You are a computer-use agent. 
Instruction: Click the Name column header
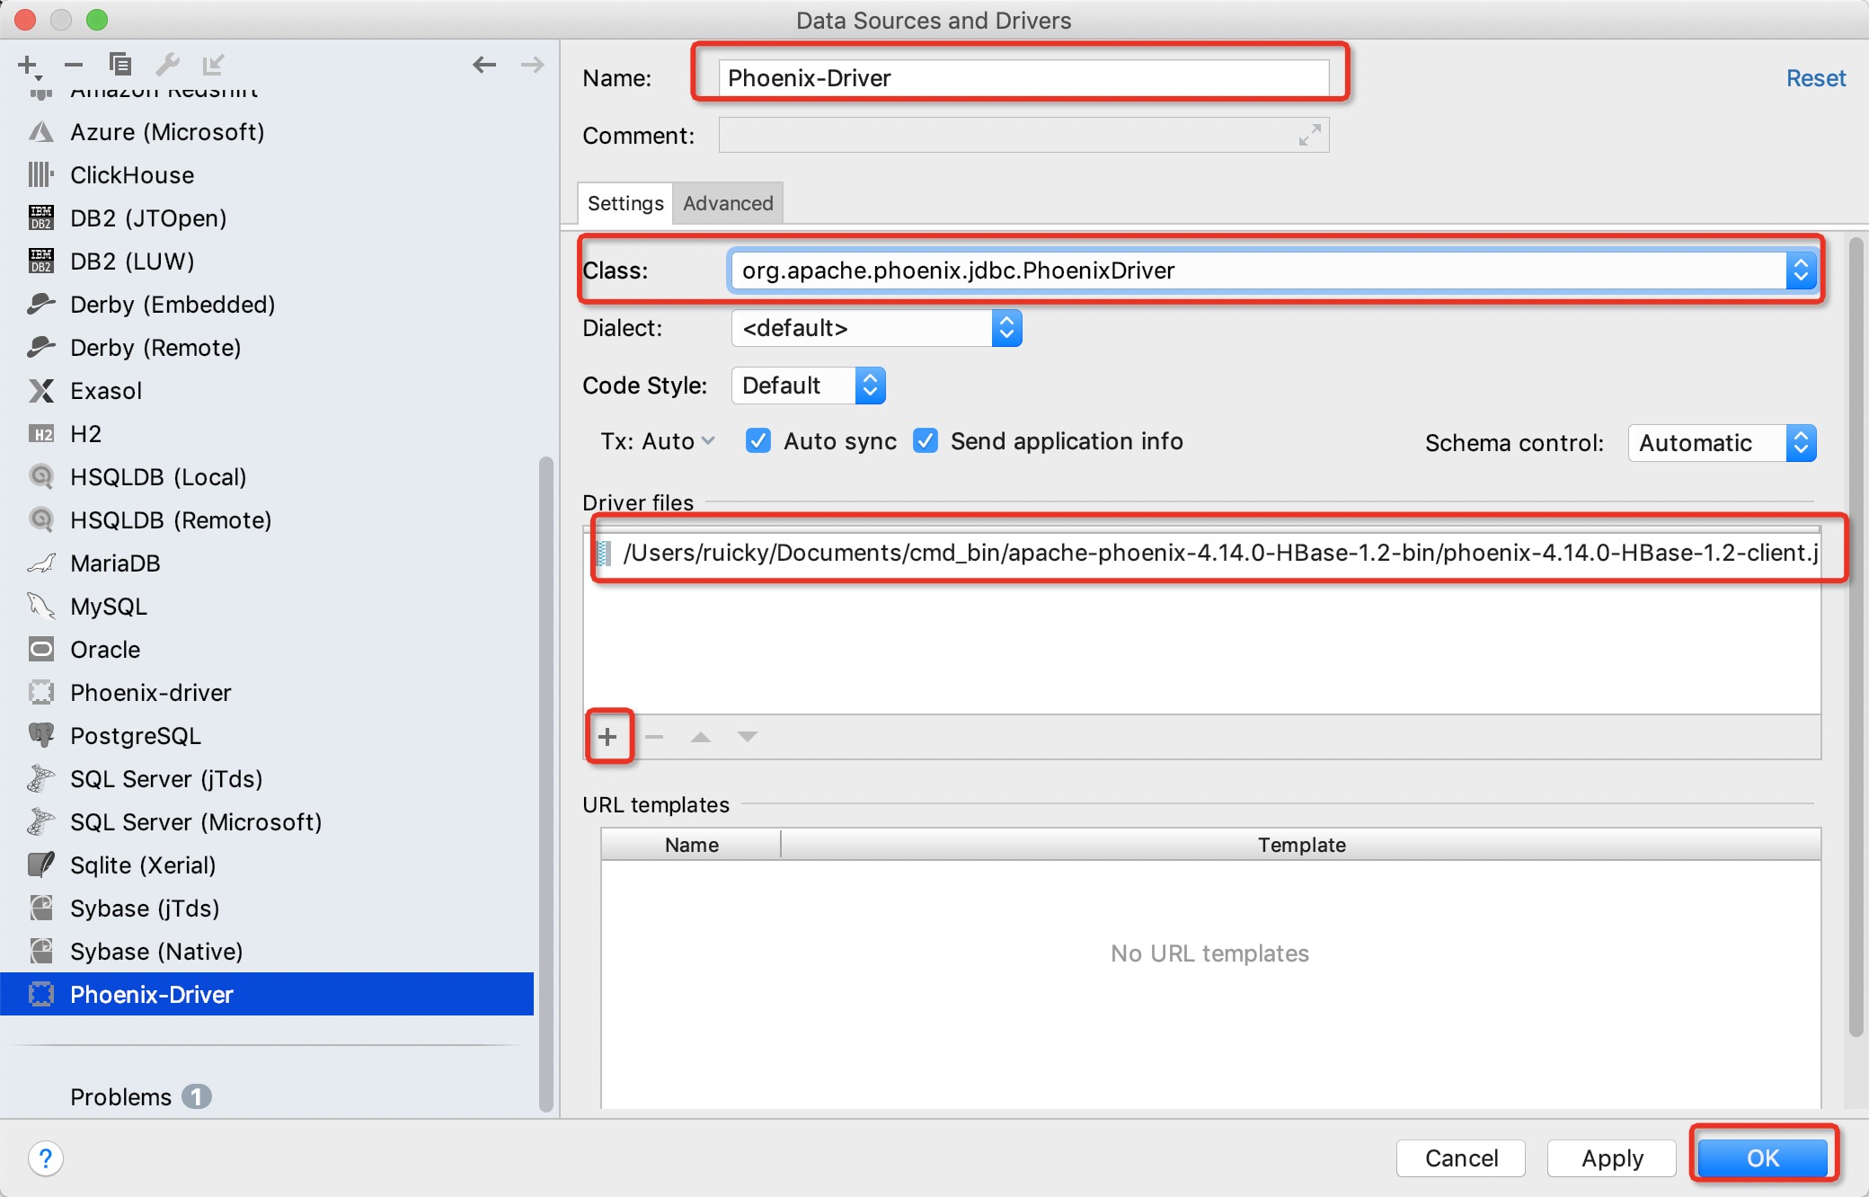tap(691, 845)
